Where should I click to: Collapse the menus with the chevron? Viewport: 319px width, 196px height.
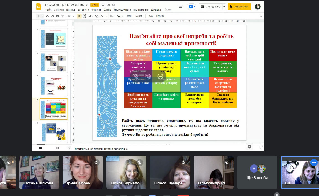[261, 16]
